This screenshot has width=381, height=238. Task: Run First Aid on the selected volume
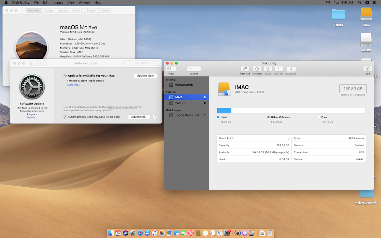point(245,69)
